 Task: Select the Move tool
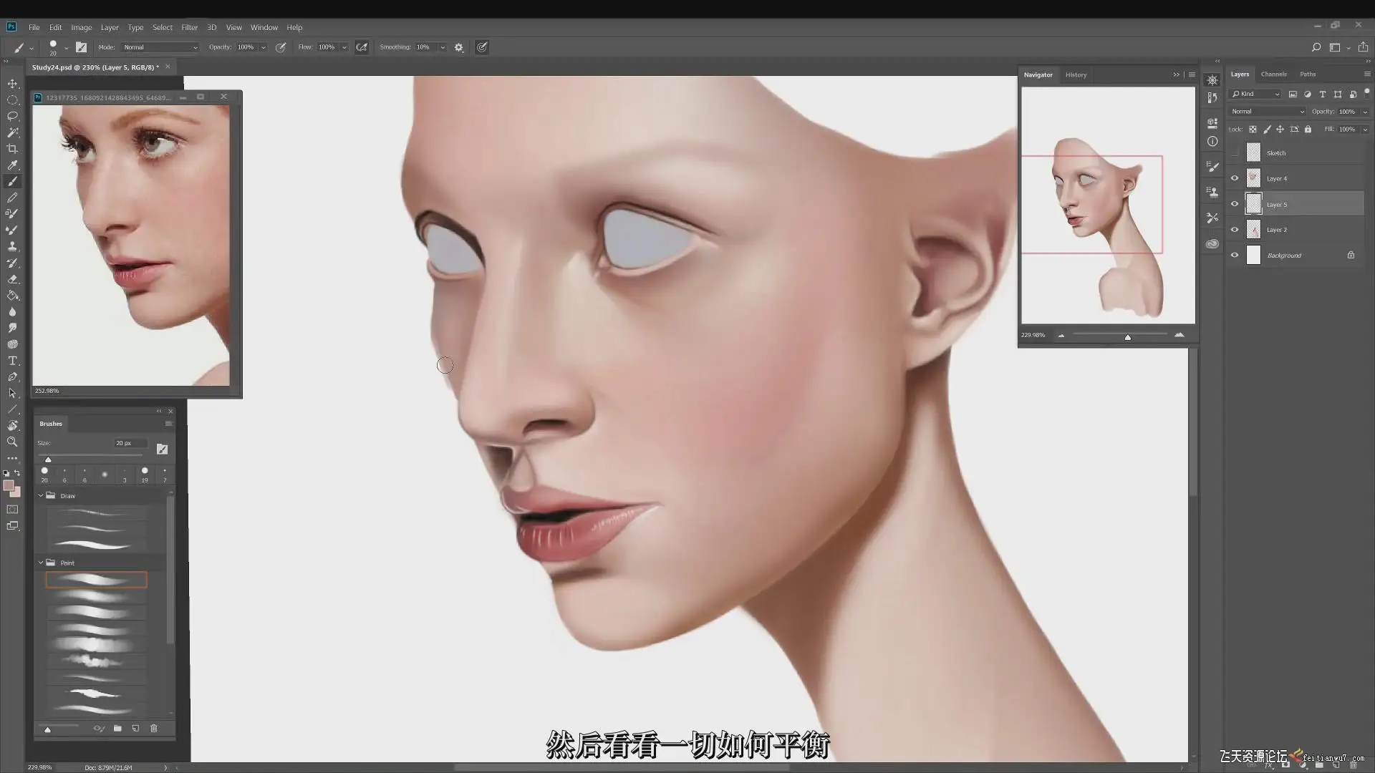pyautogui.click(x=12, y=83)
